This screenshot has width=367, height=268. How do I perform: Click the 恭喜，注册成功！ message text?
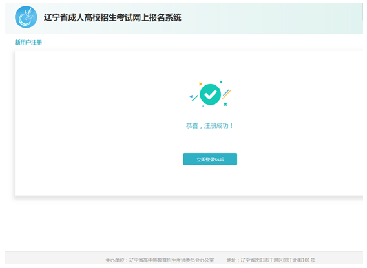coord(210,126)
